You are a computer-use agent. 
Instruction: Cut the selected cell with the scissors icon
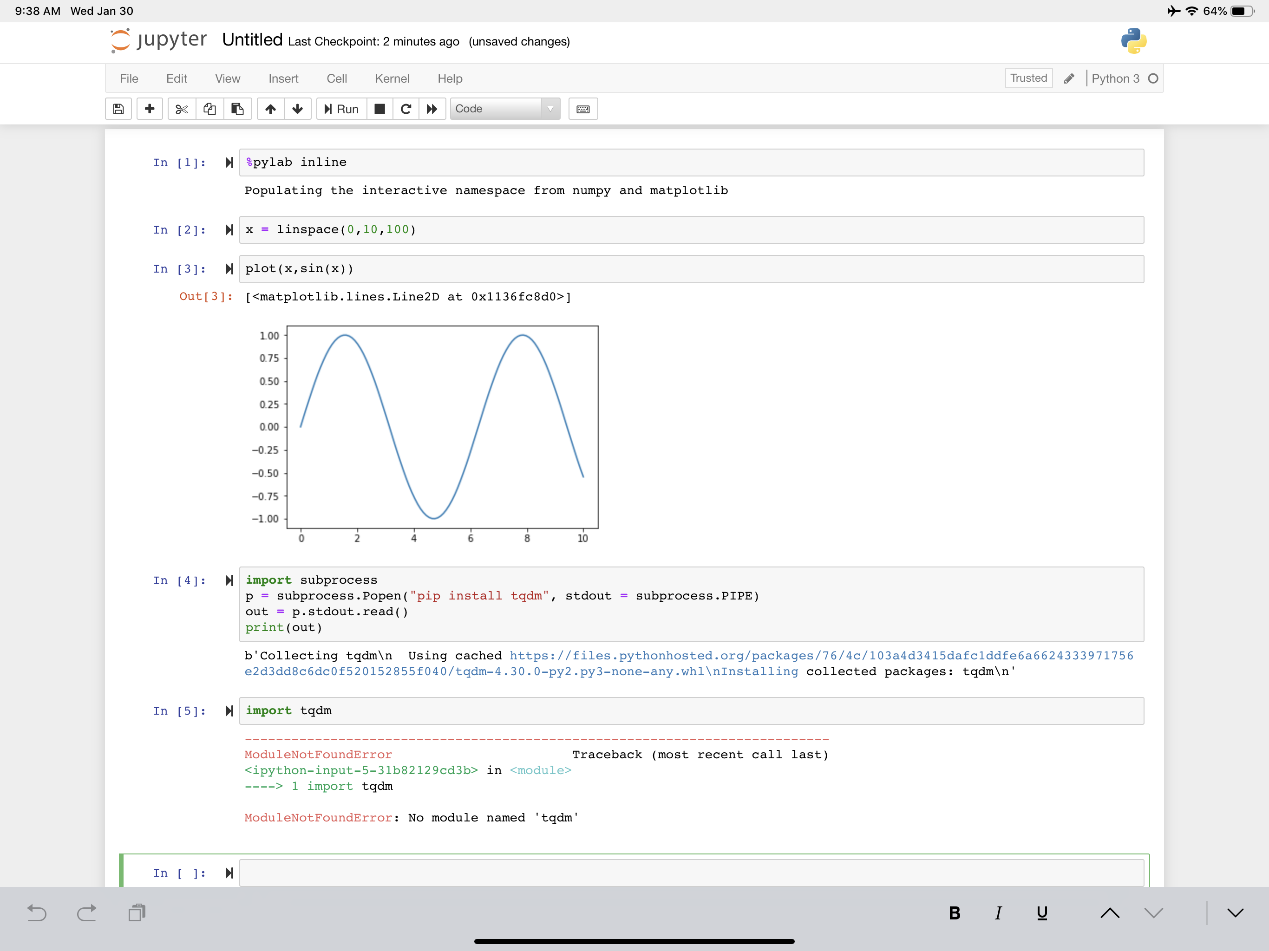[x=181, y=109]
